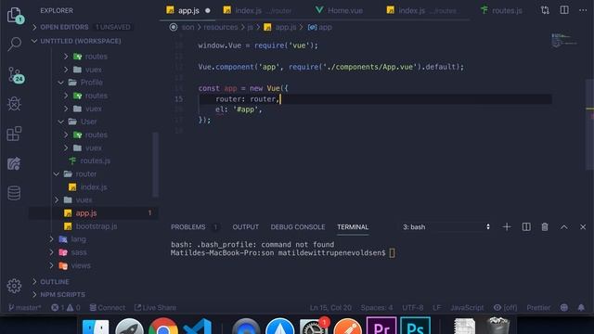Open the Output panel tab
Image resolution: width=594 pixels, height=334 pixels.
245,226
